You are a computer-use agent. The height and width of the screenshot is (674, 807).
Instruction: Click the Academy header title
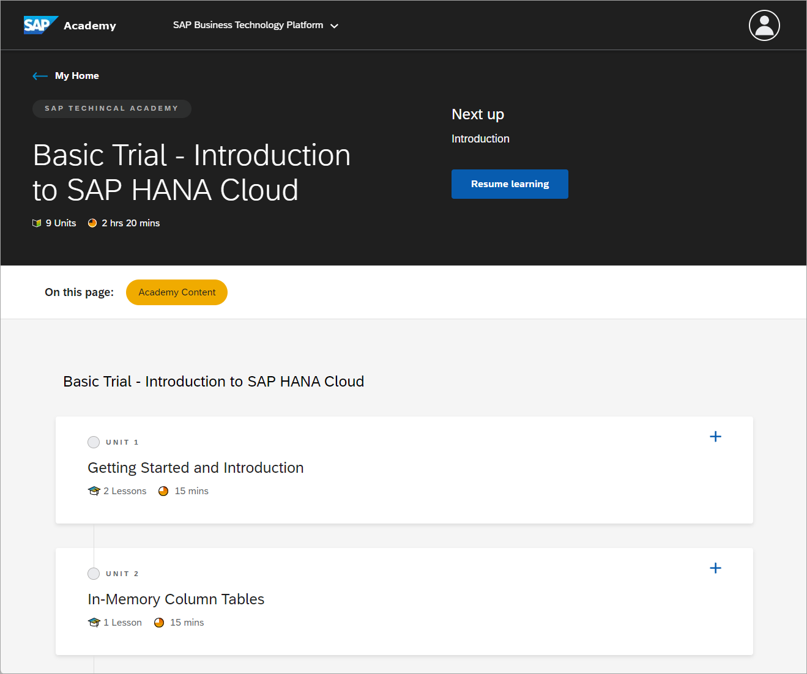[90, 26]
